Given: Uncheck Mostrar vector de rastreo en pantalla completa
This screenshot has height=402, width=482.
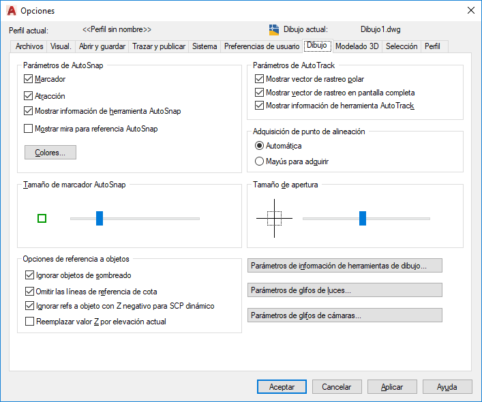Looking at the screenshot, I should [x=259, y=92].
